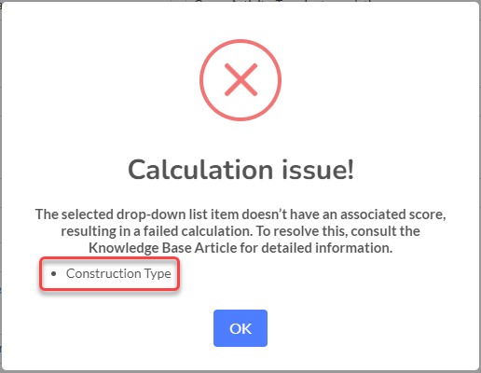Click the word Type in the bullet
Image resolution: width=481 pixels, height=373 pixels.
click(158, 274)
